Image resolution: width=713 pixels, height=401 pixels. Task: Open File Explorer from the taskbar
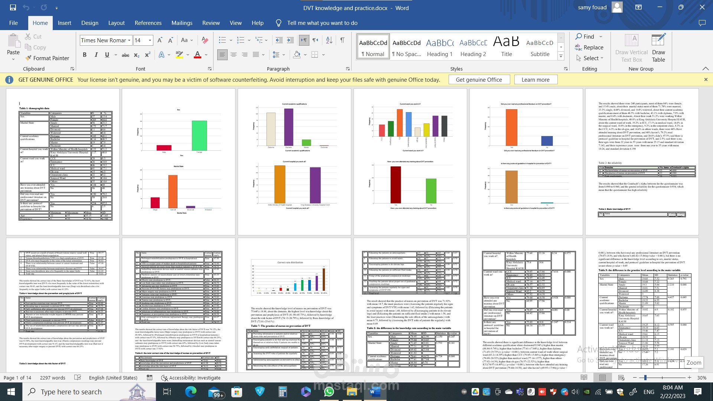point(352,392)
